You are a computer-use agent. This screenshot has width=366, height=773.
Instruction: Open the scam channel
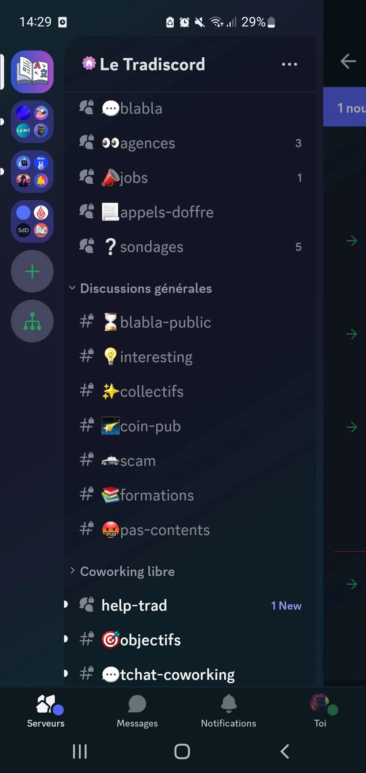pos(138,461)
